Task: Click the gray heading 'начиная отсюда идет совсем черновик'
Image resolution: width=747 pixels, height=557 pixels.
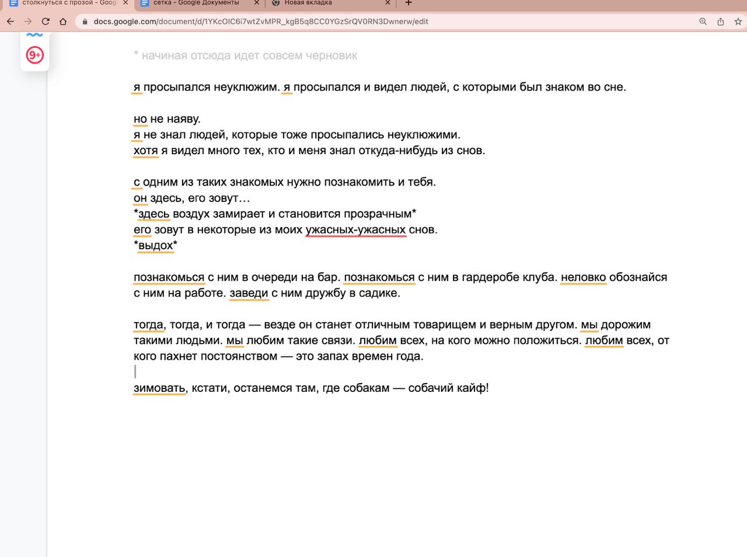Action: point(250,56)
